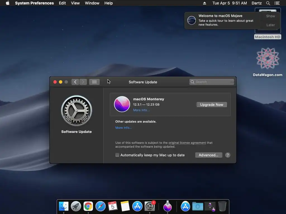Open the Install macOS Monterey Dock icon
The height and width of the screenshot is (214, 286).
click(168, 206)
